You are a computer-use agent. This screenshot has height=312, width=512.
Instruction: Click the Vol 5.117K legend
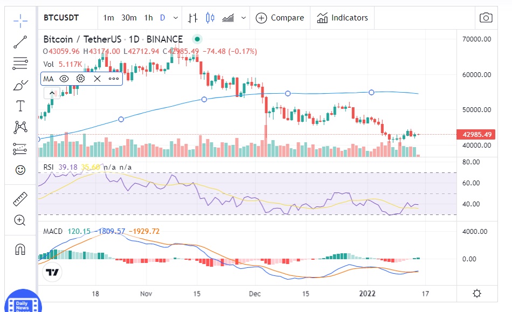click(x=63, y=64)
